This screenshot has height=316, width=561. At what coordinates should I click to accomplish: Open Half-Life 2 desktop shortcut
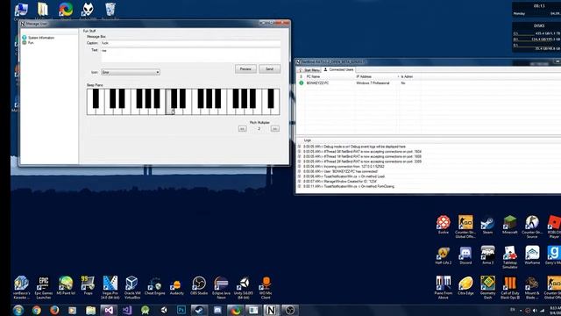[444, 255]
